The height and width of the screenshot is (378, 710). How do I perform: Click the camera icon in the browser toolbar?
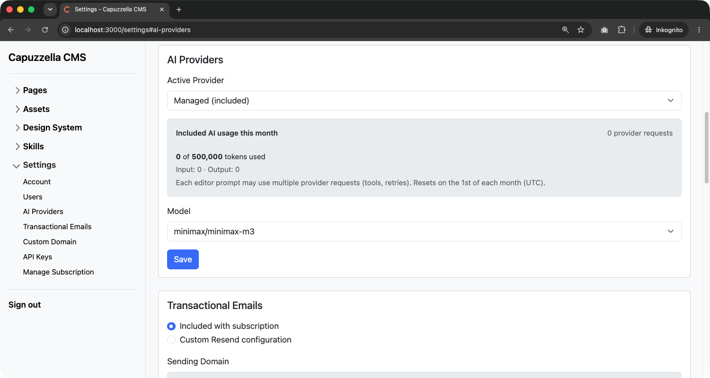click(x=604, y=30)
